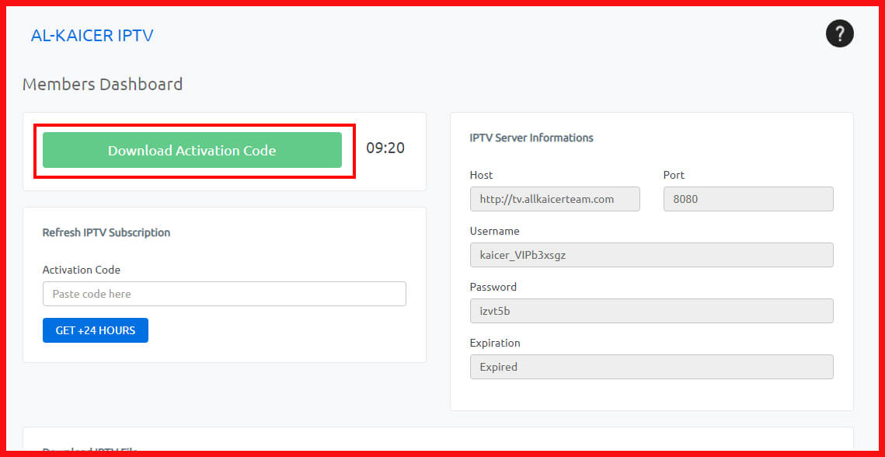Click the Expiration field showing Expired
This screenshot has width=885, height=457.
[x=651, y=367]
